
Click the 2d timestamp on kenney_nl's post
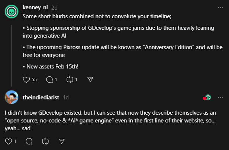pos(54,7)
